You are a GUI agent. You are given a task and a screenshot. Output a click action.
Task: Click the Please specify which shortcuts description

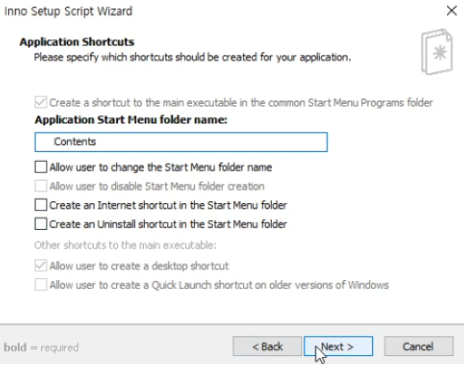tap(192, 57)
